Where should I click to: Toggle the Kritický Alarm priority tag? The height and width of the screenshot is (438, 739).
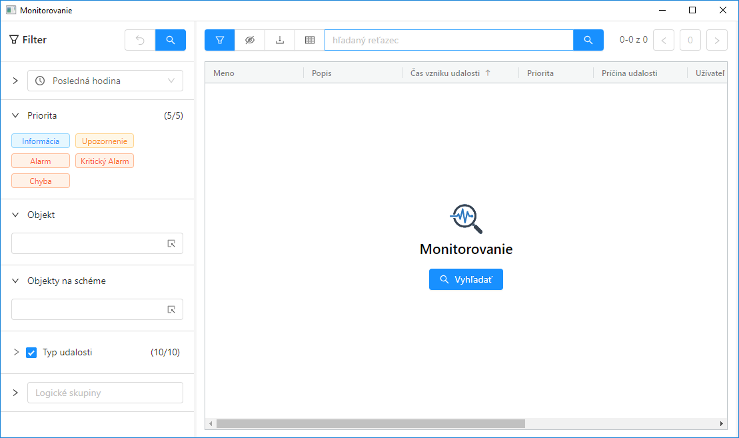[105, 161]
